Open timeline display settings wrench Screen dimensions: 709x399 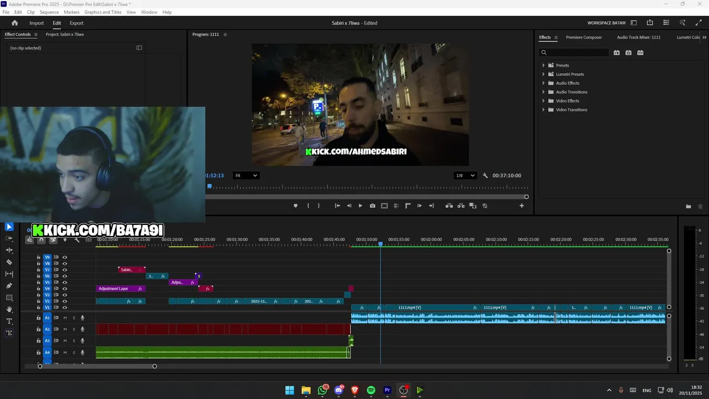point(77,239)
